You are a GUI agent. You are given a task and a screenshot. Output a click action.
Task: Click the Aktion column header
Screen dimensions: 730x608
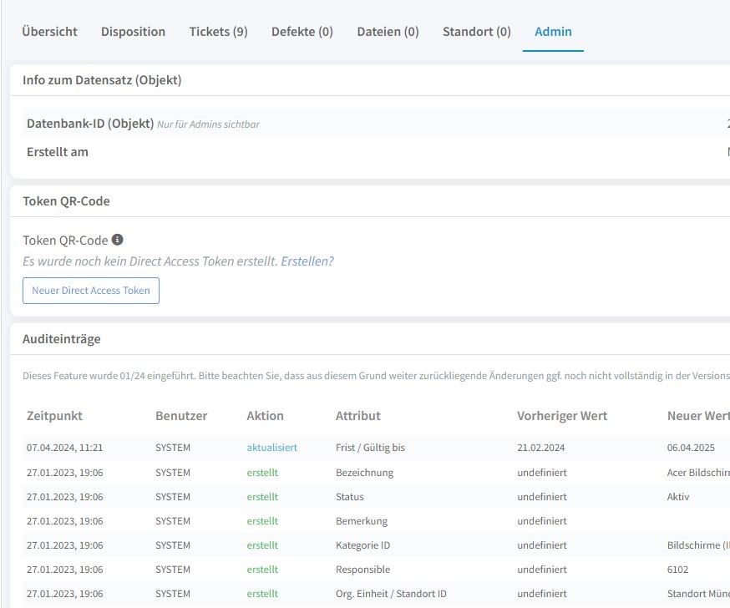click(x=265, y=416)
